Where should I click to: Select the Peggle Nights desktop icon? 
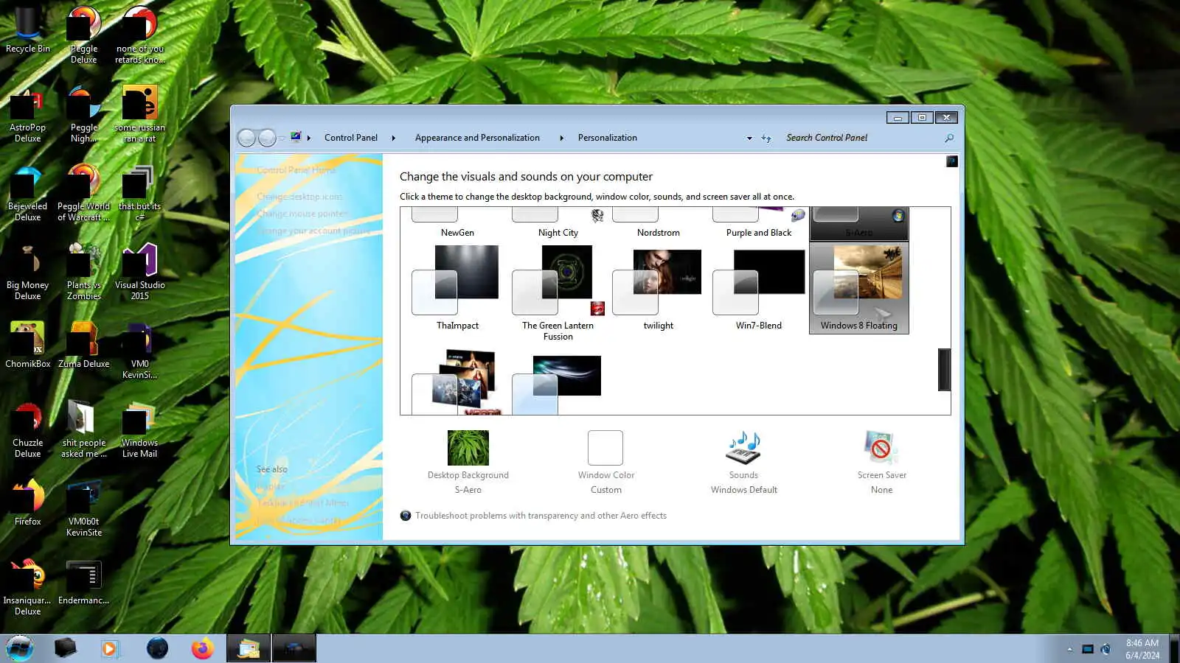(84, 113)
